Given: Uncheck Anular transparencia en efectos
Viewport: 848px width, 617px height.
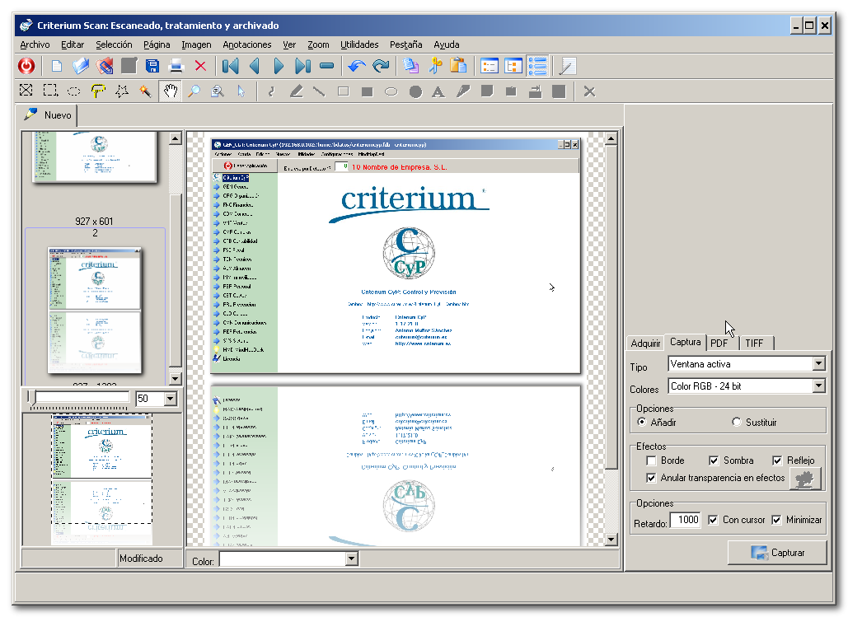Looking at the screenshot, I should click(651, 478).
